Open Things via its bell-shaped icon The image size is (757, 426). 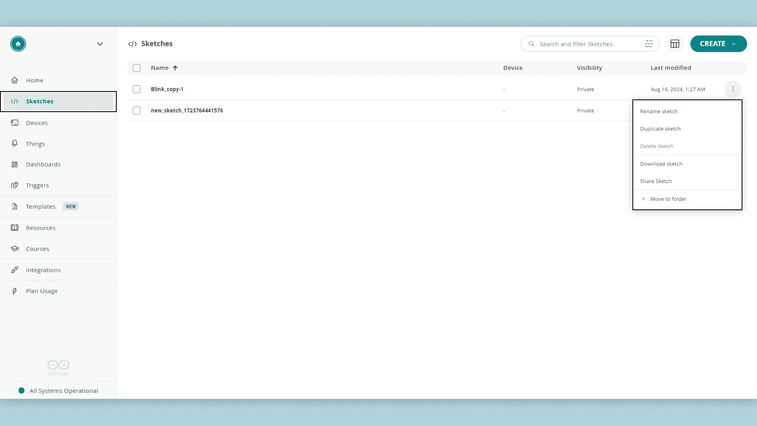click(x=15, y=144)
